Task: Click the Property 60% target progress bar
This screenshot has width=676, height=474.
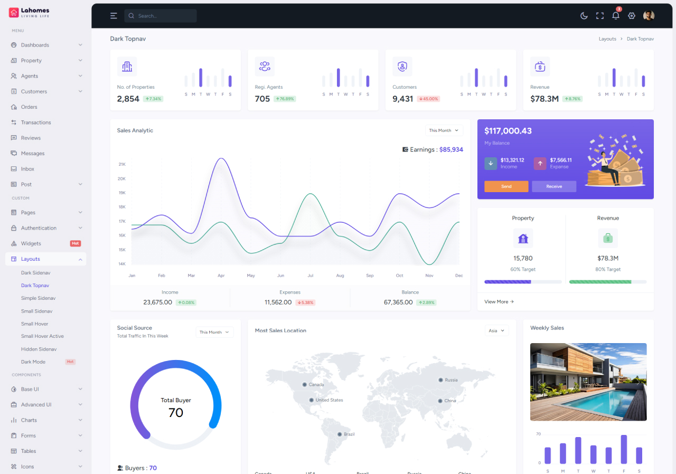Action: click(x=523, y=282)
